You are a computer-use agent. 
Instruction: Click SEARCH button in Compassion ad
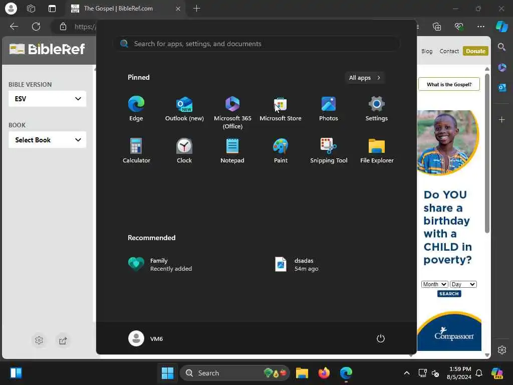pyautogui.click(x=449, y=294)
